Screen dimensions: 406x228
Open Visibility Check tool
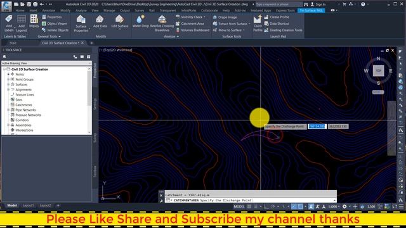(190, 17)
